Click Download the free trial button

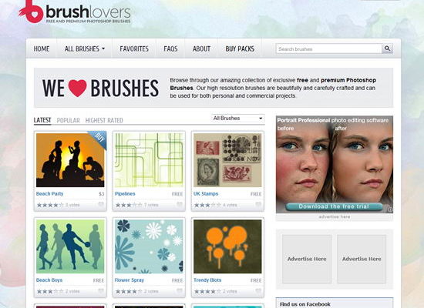(334, 206)
